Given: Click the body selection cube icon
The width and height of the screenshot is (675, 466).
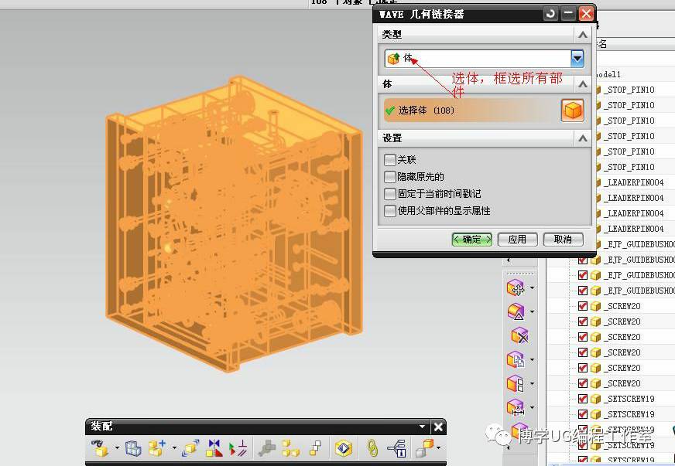Looking at the screenshot, I should point(573,111).
